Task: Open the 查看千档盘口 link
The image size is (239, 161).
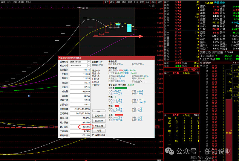Action: [190, 69]
